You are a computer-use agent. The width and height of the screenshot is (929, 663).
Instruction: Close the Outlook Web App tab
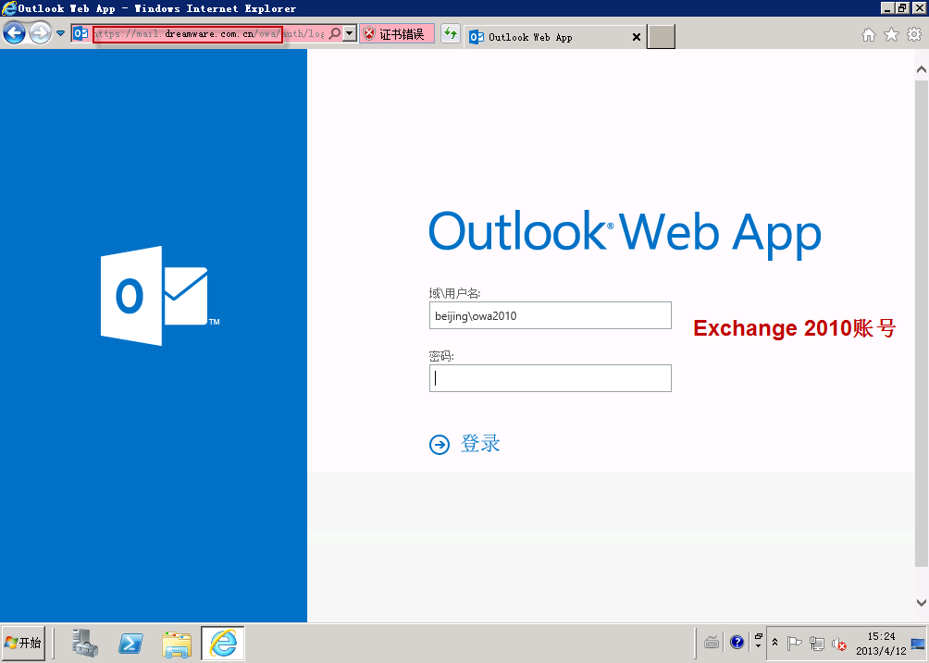click(x=637, y=37)
